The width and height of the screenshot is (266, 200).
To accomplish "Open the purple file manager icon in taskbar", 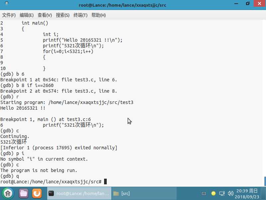I will coord(24,193).
